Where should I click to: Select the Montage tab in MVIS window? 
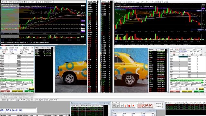(x=173, y=78)
